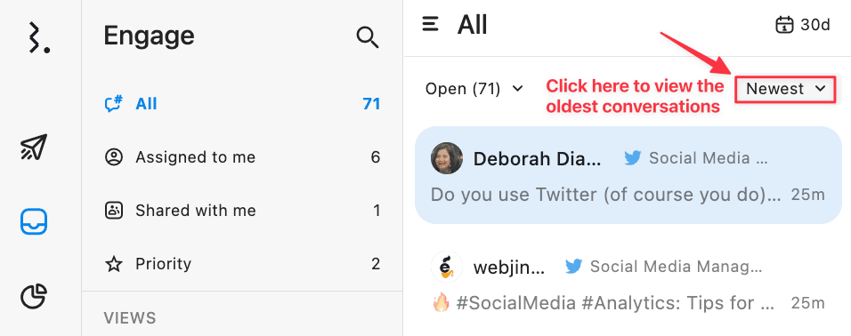The width and height of the screenshot is (851, 336).
Task: Click Deborah Dia's profile avatar
Action: point(447,158)
